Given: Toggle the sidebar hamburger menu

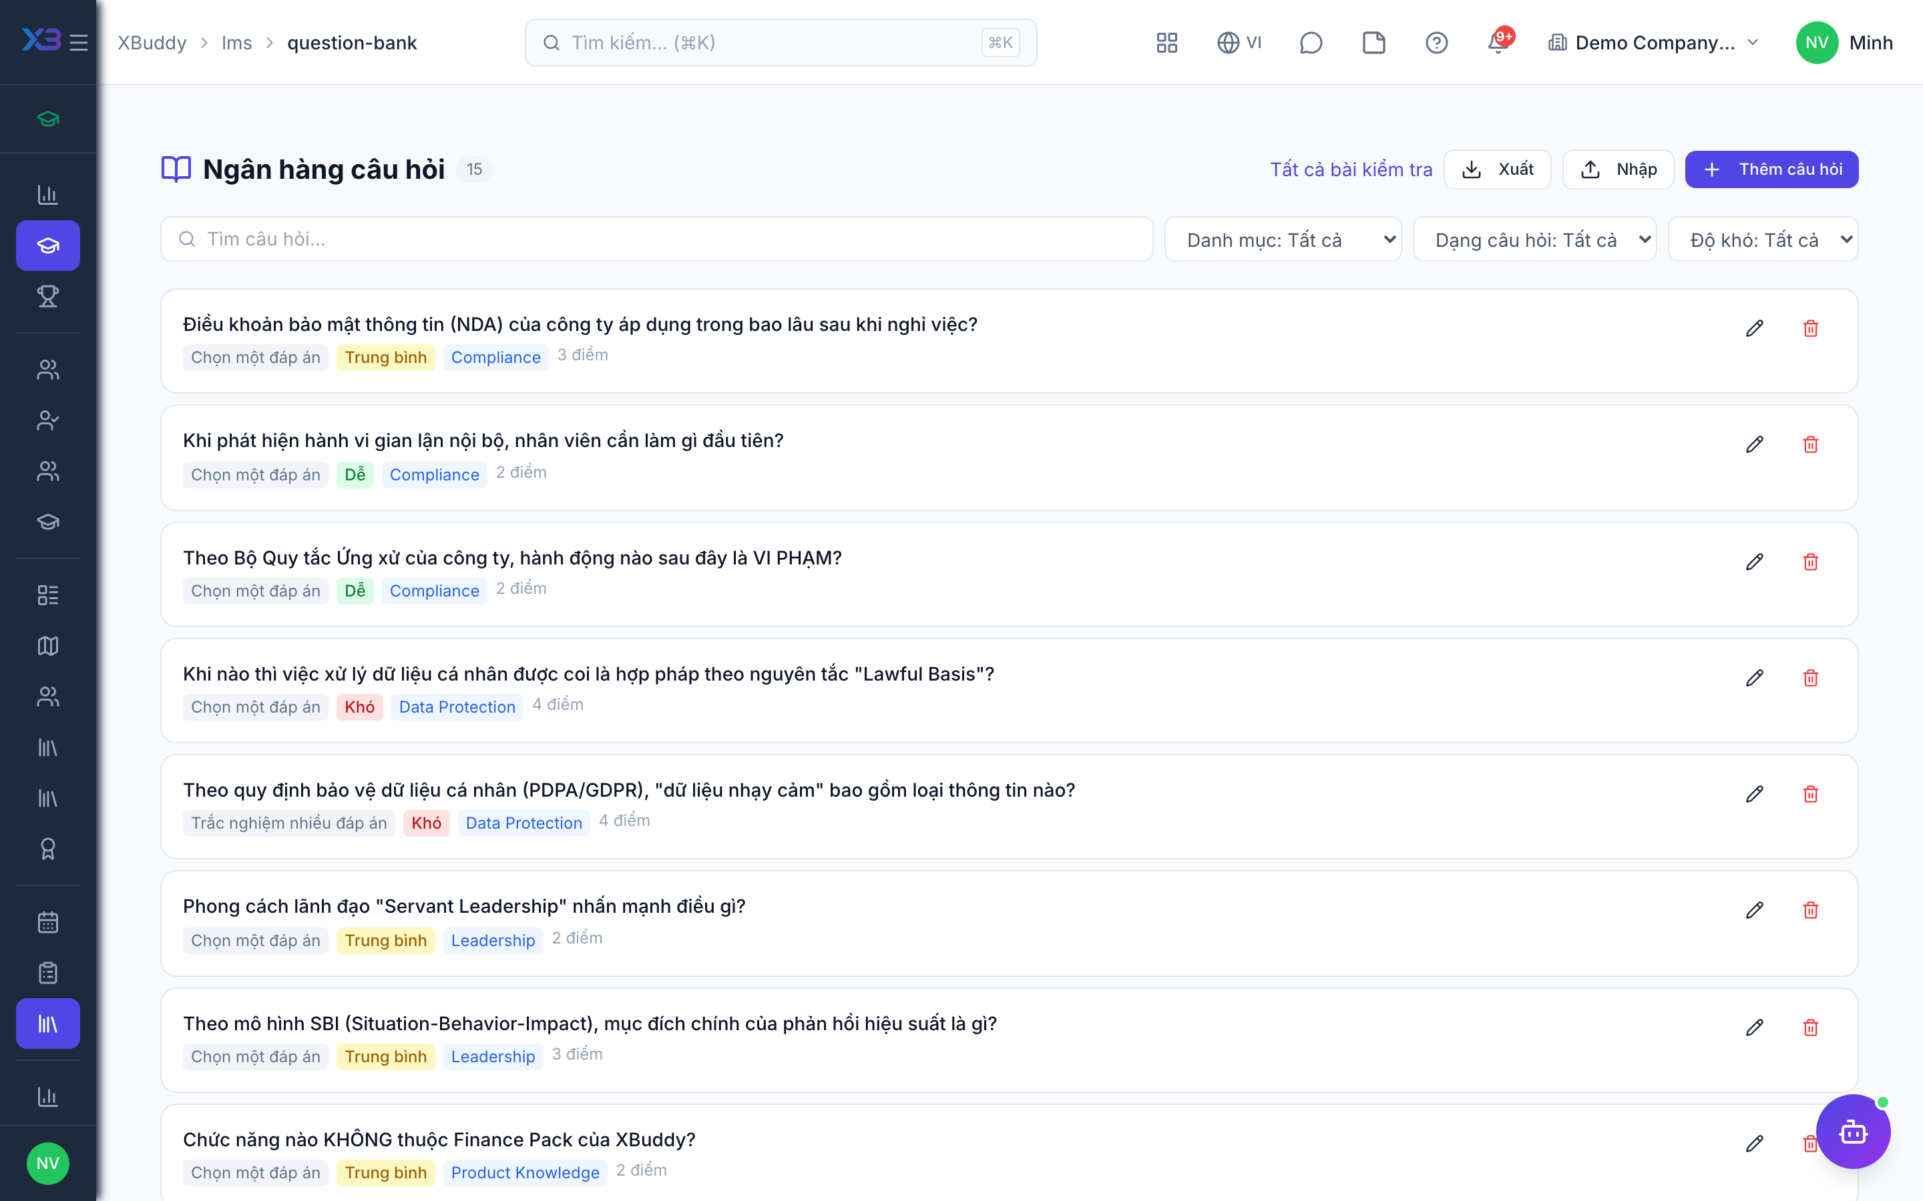Looking at the screenshot, I should pyautogui.click(x=79, y=43).
